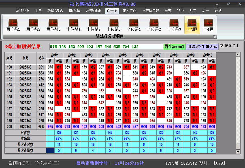Click the 用结果>生成大底 button
This screenshot has width=245, height=168.
202,46
